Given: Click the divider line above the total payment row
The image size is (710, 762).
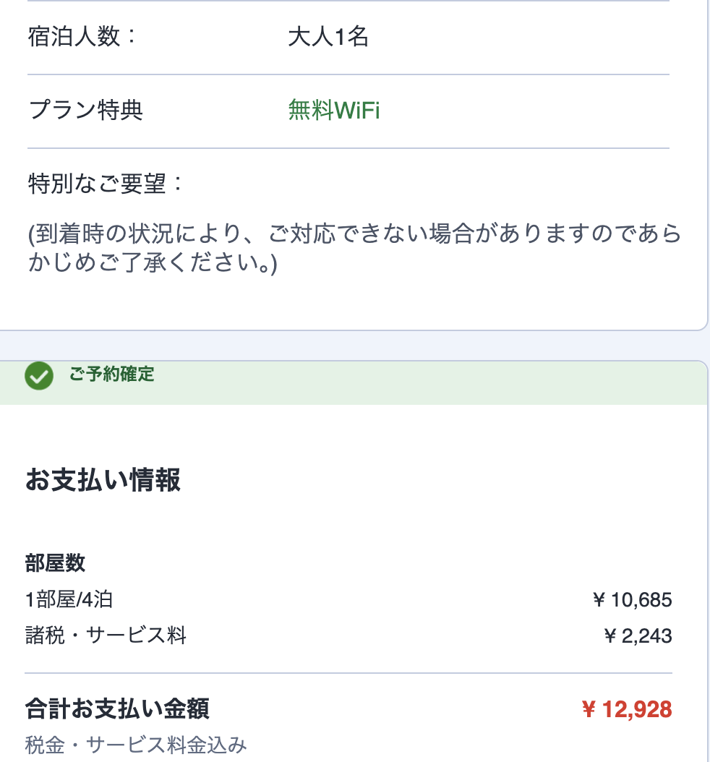Looking at the screenshot, I should (348, 673).
